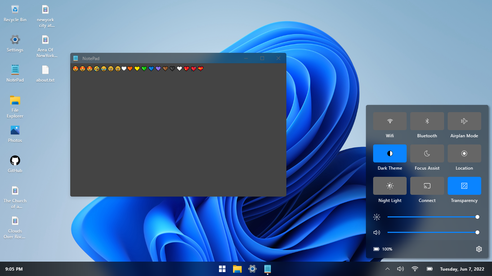Click the Settings gear in taskbar
The height and width of the screenshot is (276, 492).
tap(252, 269)
